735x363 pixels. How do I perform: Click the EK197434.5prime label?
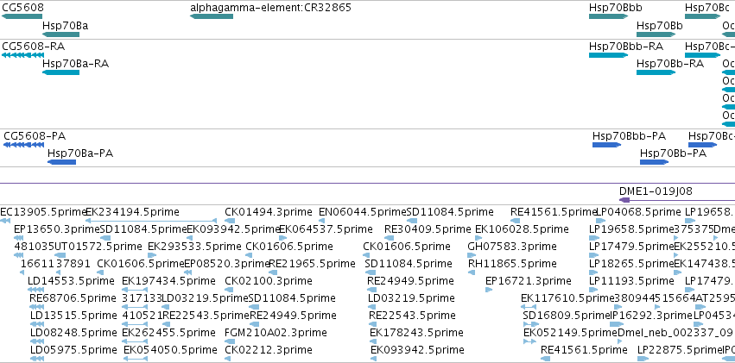pyautogui.click(x=168, y=281)
